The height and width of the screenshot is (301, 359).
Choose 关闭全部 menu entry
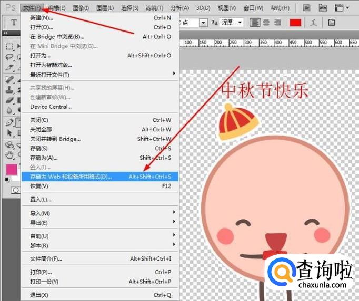pyautogui.click(x=100, y=130)
